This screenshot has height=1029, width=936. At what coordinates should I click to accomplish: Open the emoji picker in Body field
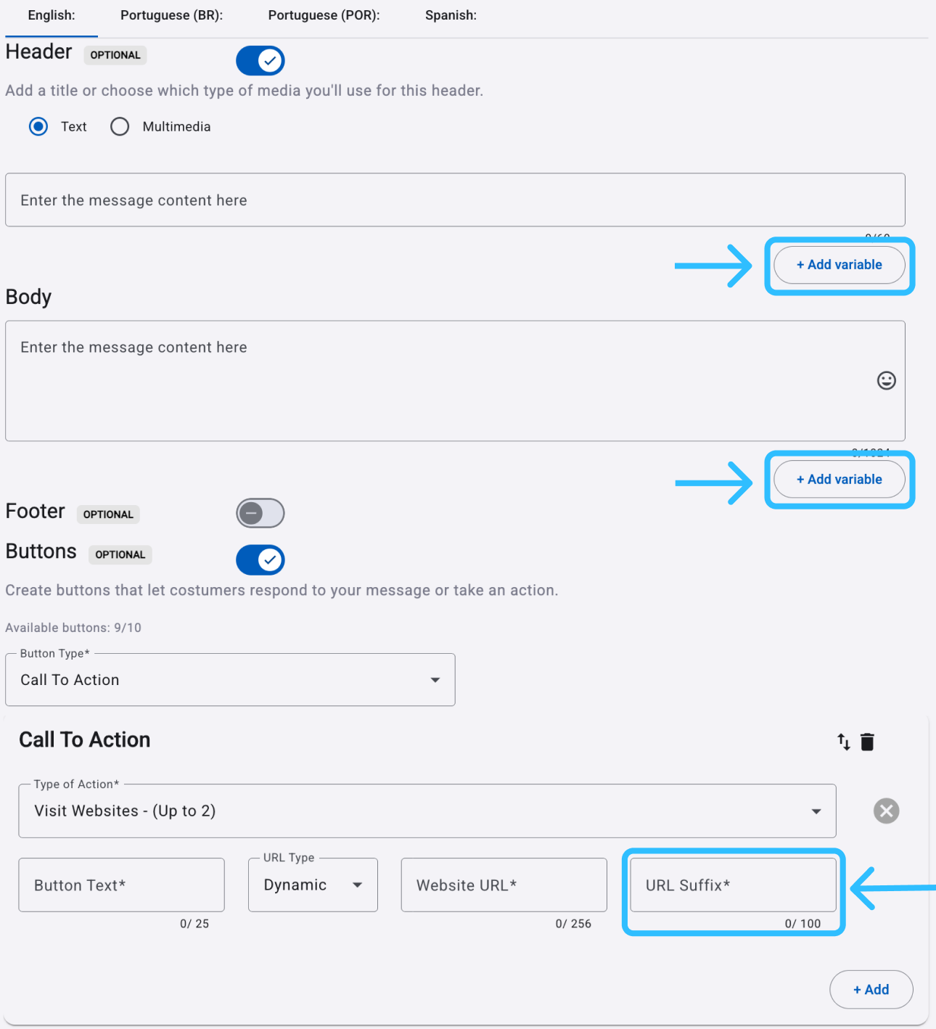[886, 380]
